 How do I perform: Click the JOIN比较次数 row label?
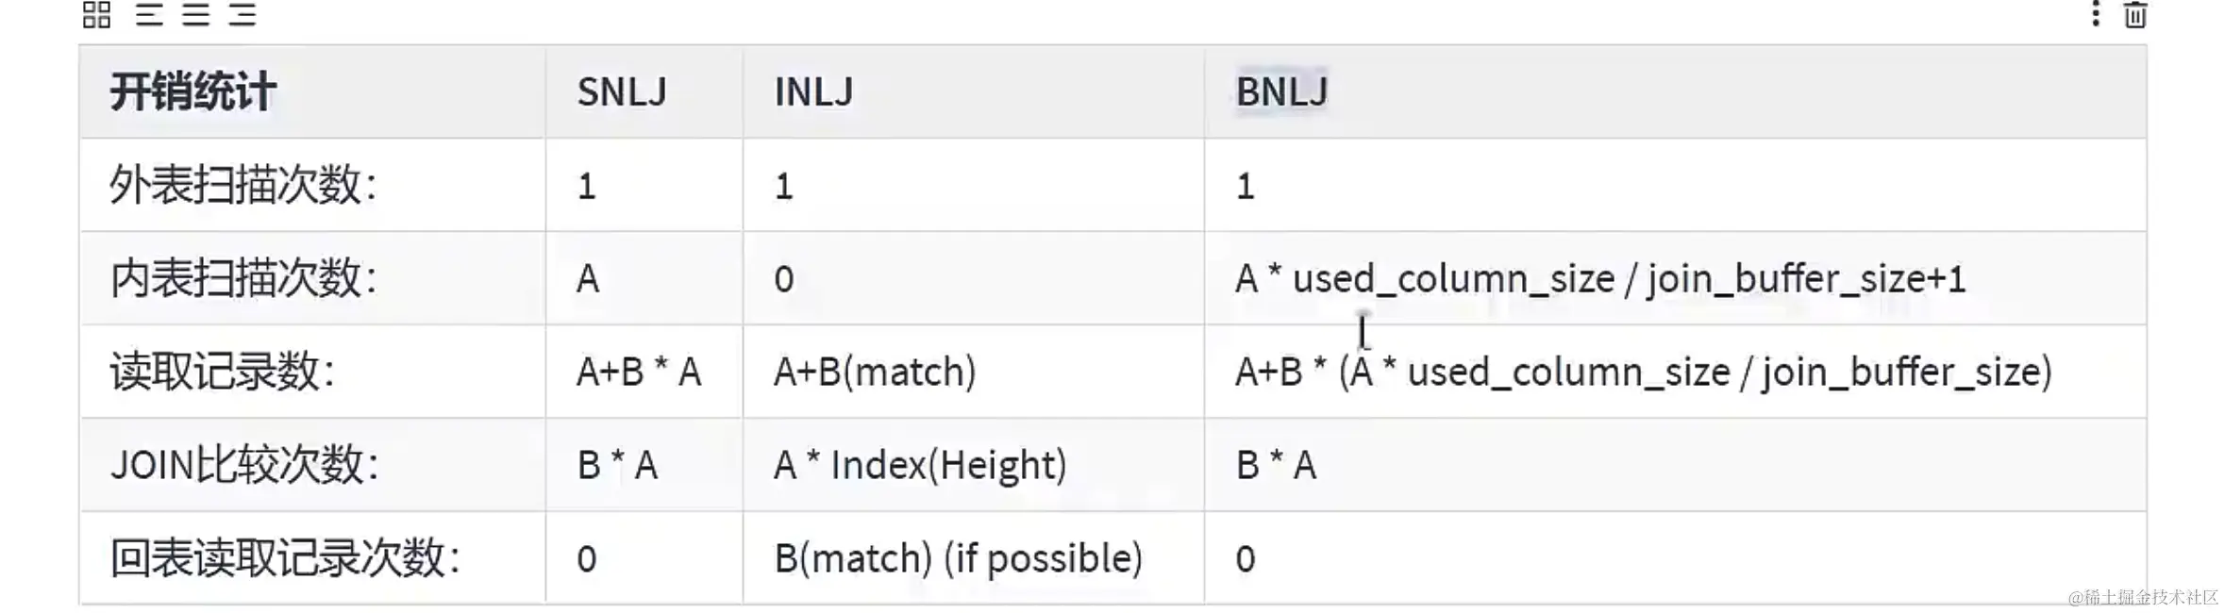pos(244,465)
